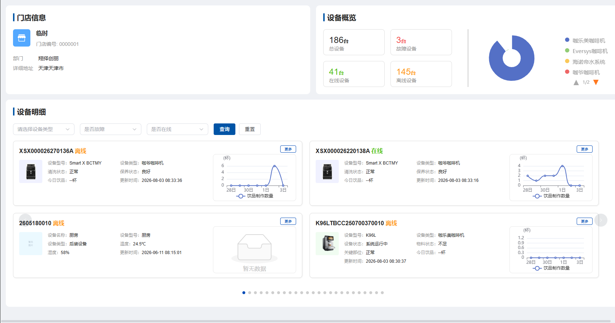The height and width of the screenshot is (323, 615).
Task: Toggle Eversys咖啡机 legend item
Action: pos(586,51)
